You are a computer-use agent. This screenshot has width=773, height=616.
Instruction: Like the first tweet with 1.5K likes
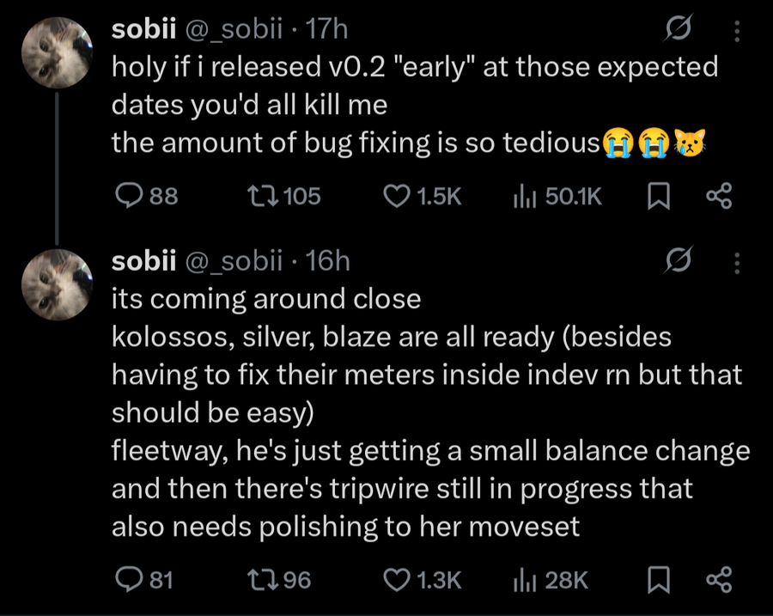click(x=395, y=197)
